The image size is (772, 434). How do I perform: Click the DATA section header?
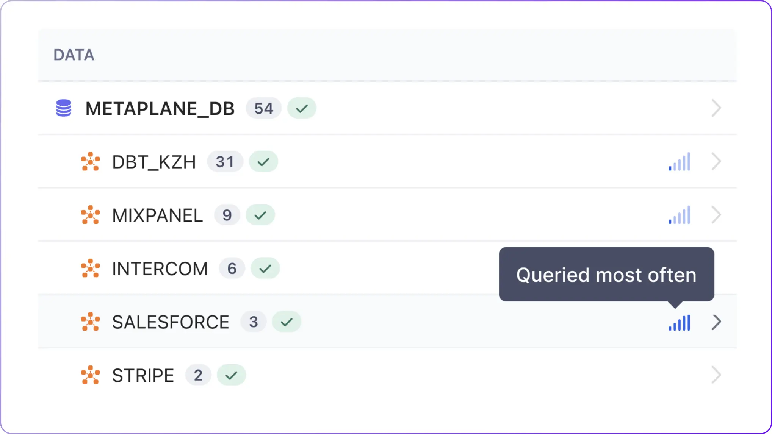click(x=74, y=55)
